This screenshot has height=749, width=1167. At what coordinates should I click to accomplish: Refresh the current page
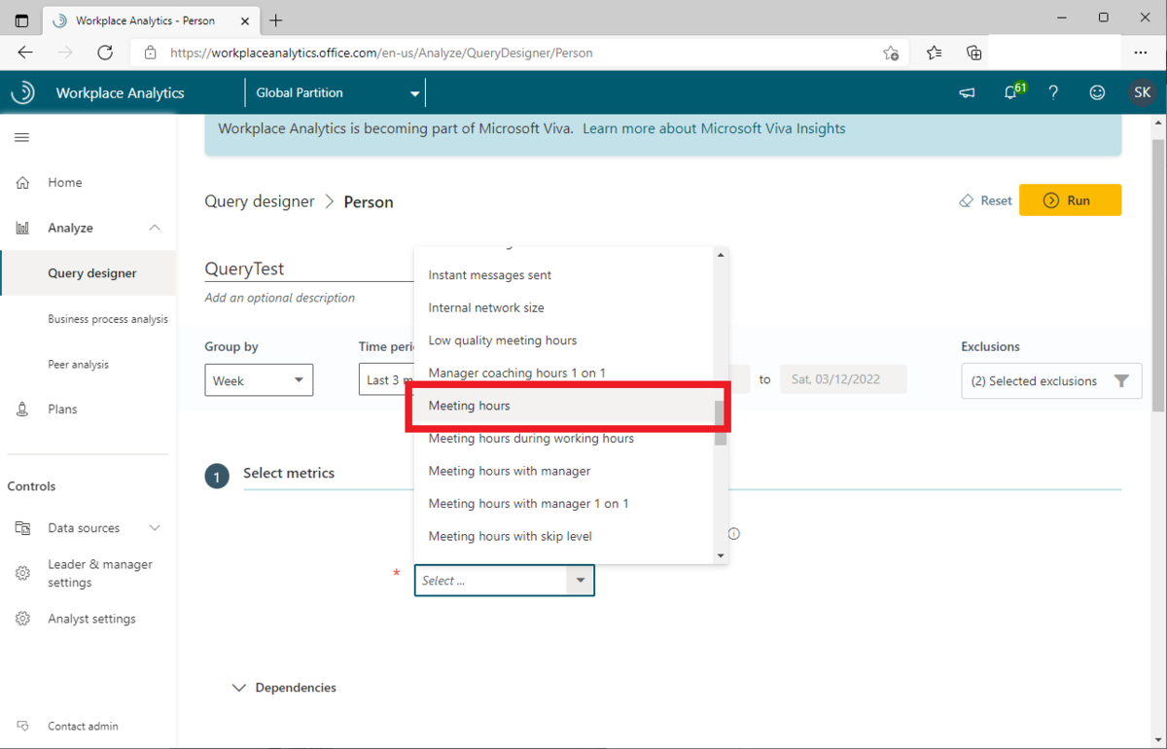pyautogui.click(x=105, y=53)
